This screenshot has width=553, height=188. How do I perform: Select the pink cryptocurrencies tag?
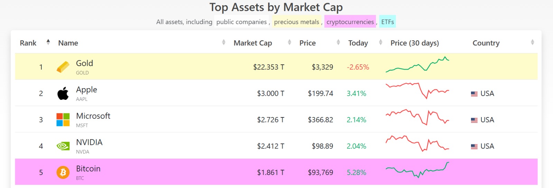click(350, 22)
